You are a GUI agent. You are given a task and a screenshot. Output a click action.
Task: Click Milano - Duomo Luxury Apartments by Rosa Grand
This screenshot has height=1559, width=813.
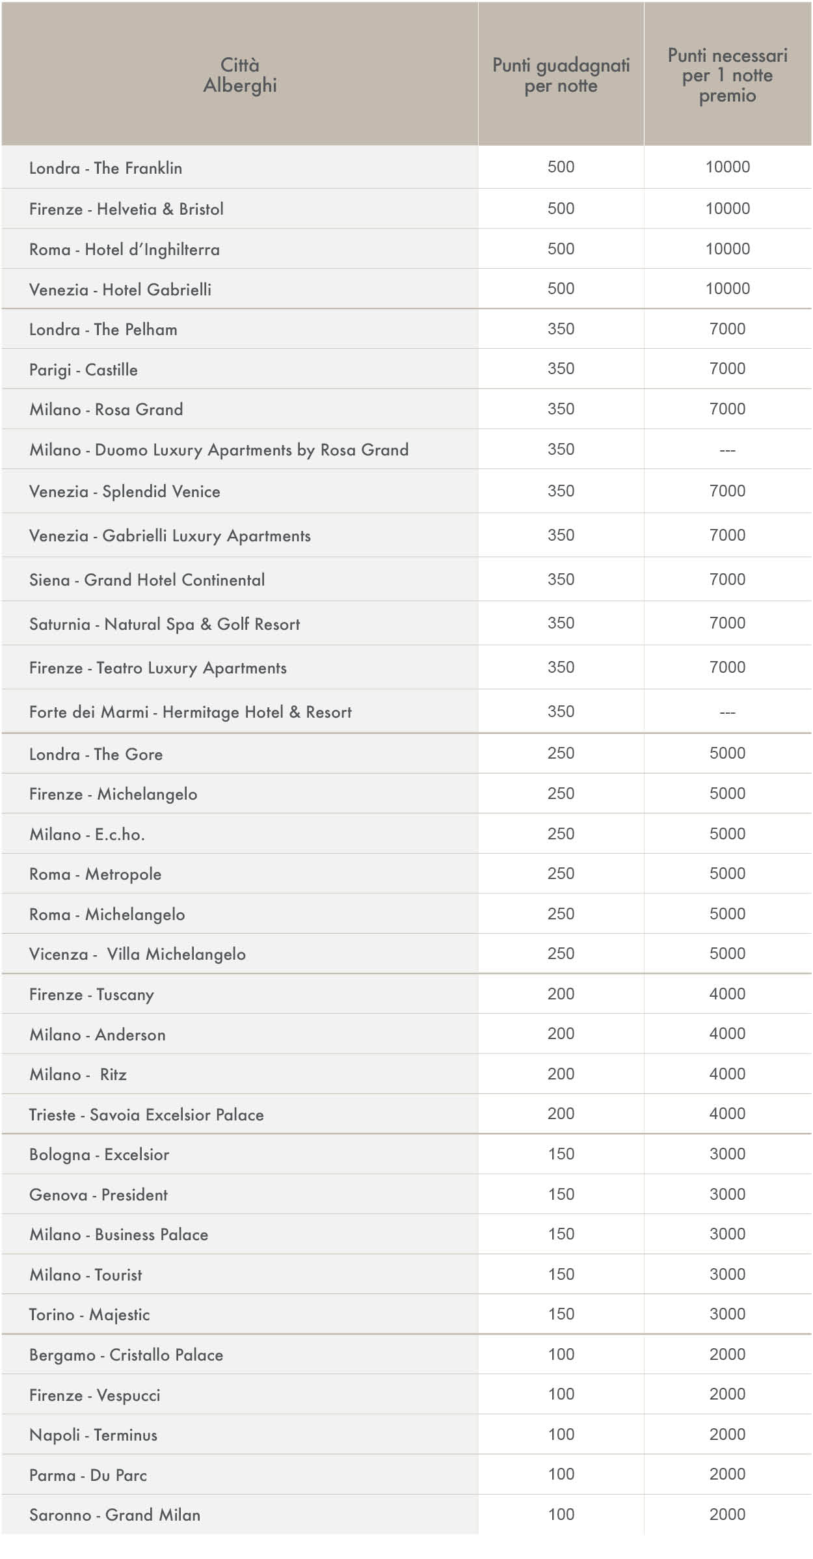[x=219, y=450]
